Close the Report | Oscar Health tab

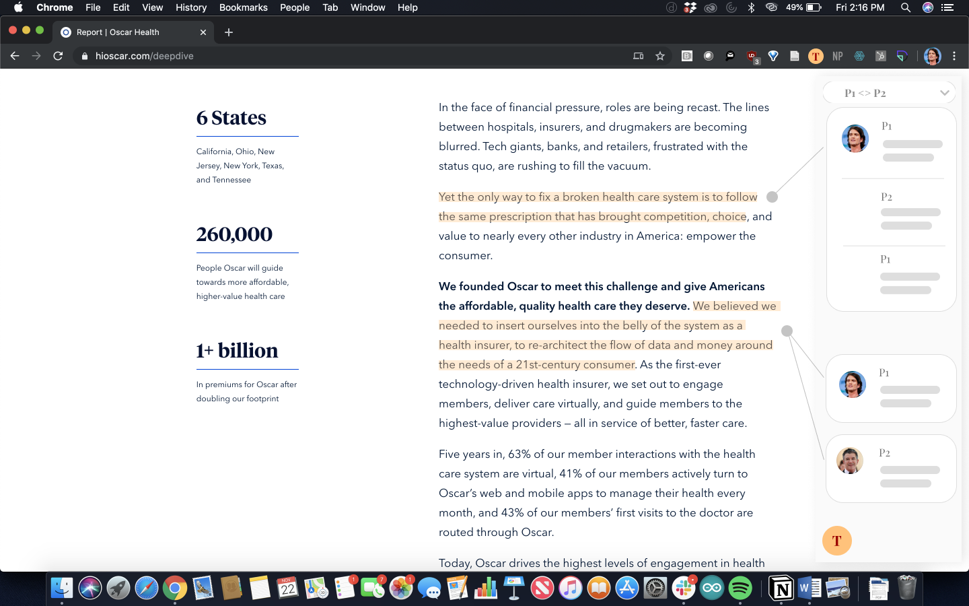203,32
